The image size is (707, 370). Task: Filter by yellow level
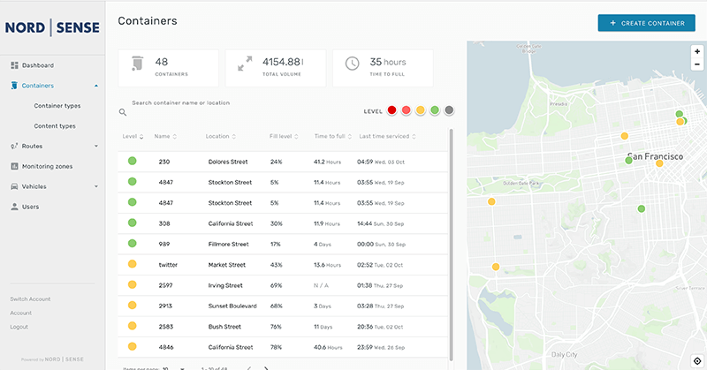point(421,110)
